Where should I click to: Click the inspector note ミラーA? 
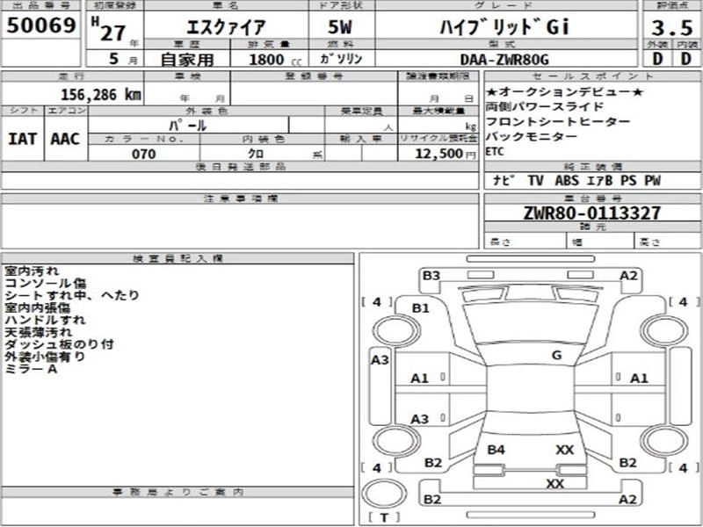(x=31, y=369)
